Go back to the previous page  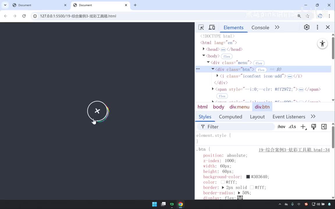[x=6, y=16]
